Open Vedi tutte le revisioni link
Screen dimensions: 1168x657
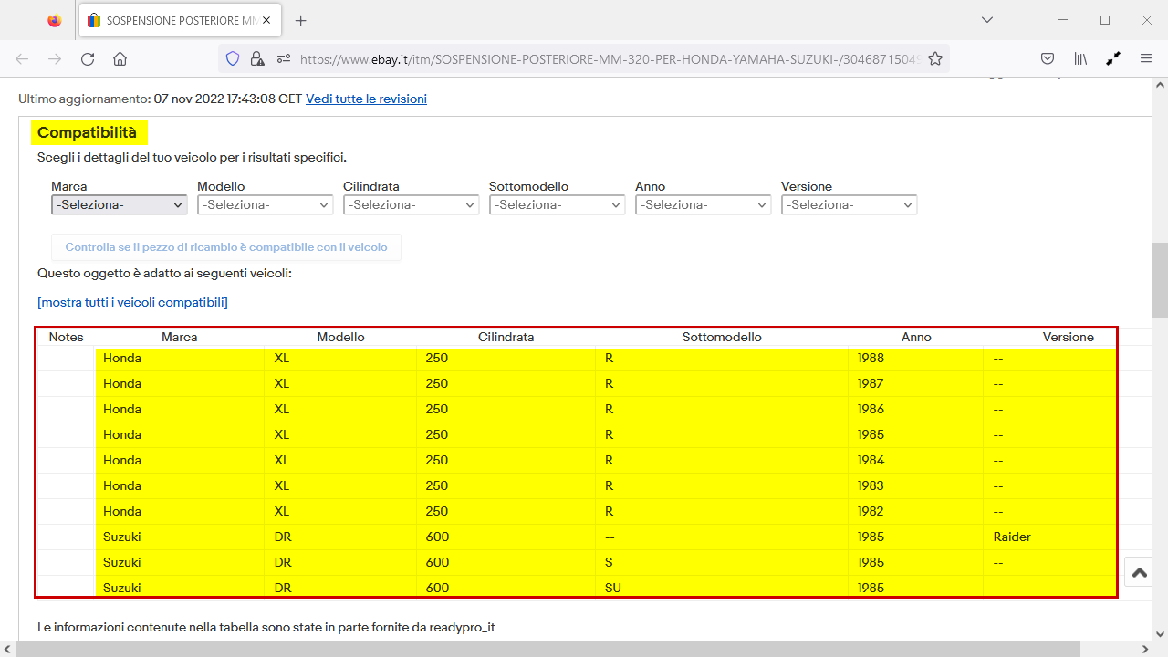click(x=366, y=99)
